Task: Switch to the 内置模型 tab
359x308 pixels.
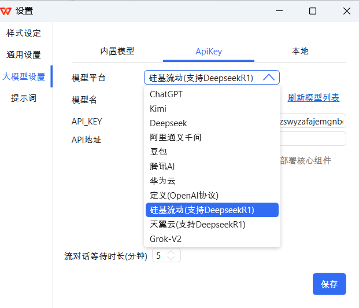Action: [117, 52]
